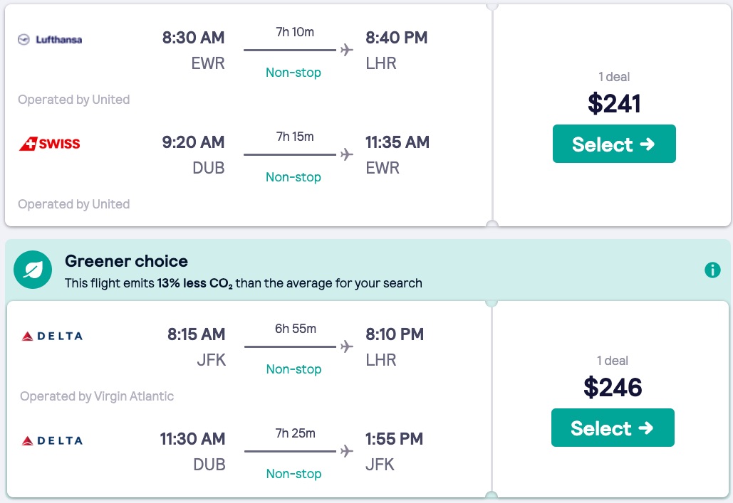Click the 13% less CO₂ emission text

click(x=195, y=283)
